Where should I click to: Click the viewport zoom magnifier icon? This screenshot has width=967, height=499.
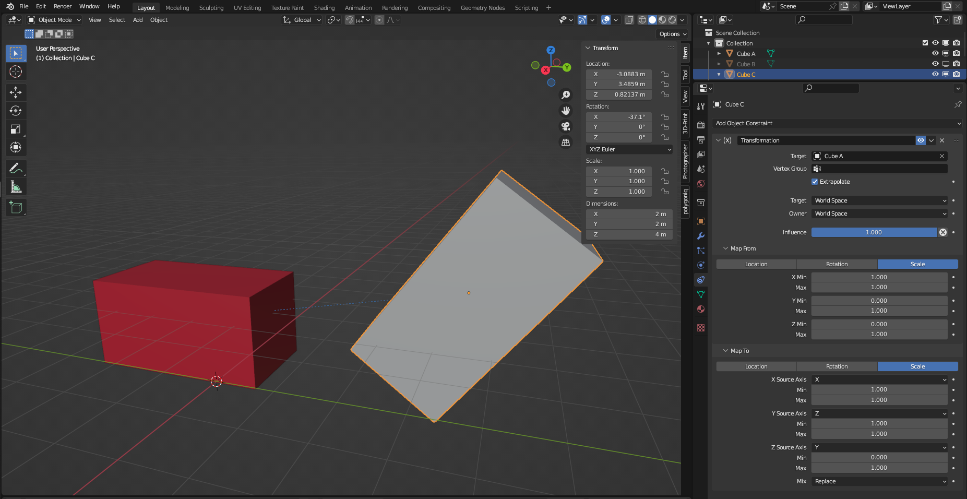pyautogui.click(x=566, y=95)
